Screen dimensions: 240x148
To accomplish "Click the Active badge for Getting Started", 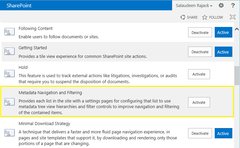I will (x=223, y=52).
